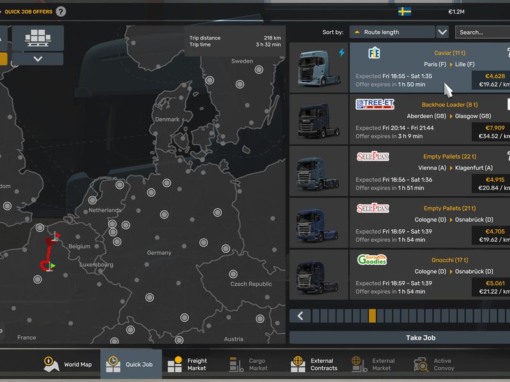The image size is (510, 382).
Task: Open the Sort by Route length dropdown
Action: coord(392,32)
